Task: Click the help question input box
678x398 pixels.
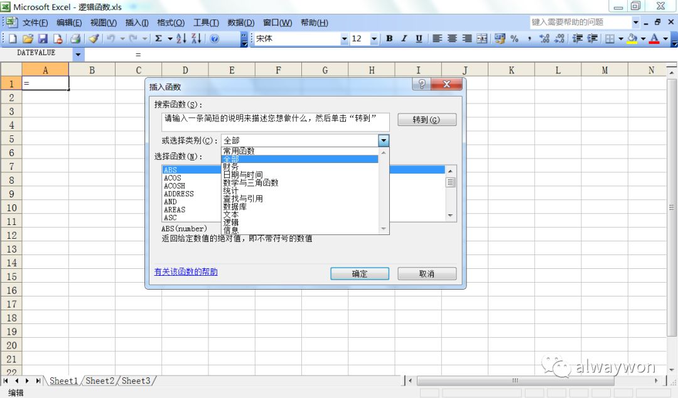Action: [x=581, y=22]
